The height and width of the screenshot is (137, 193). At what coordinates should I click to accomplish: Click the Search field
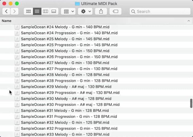160,11
